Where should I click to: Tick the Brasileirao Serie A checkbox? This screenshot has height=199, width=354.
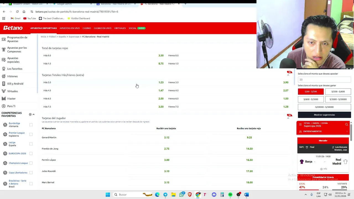tap(31, 184)
